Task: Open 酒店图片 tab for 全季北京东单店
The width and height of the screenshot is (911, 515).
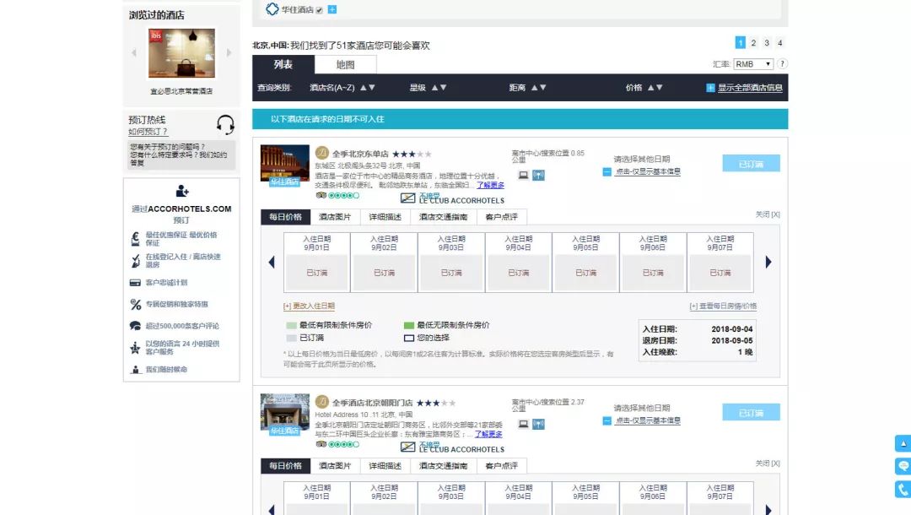Action: (335, 217)
